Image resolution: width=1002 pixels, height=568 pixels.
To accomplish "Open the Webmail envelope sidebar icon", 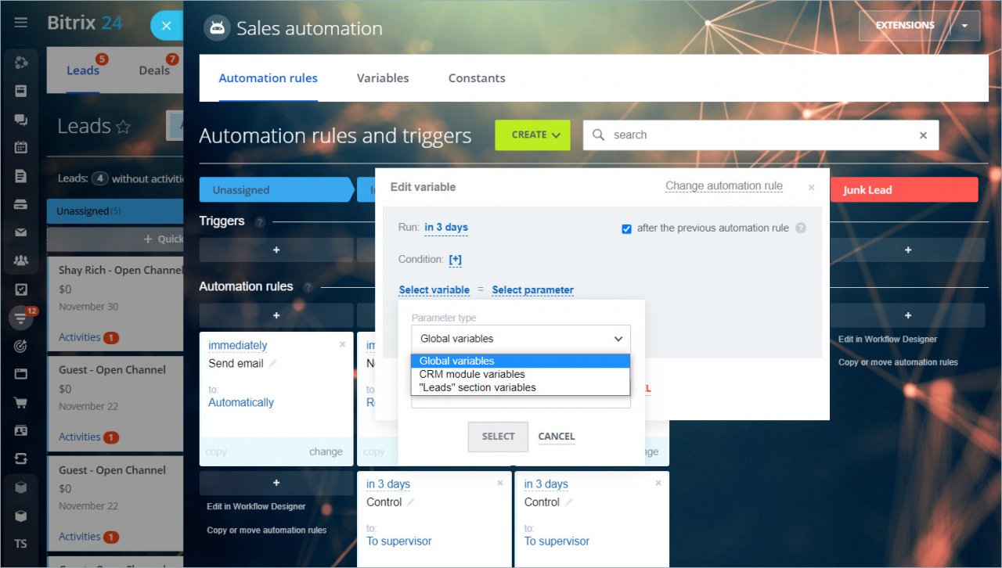I will (x=21, y=232).
